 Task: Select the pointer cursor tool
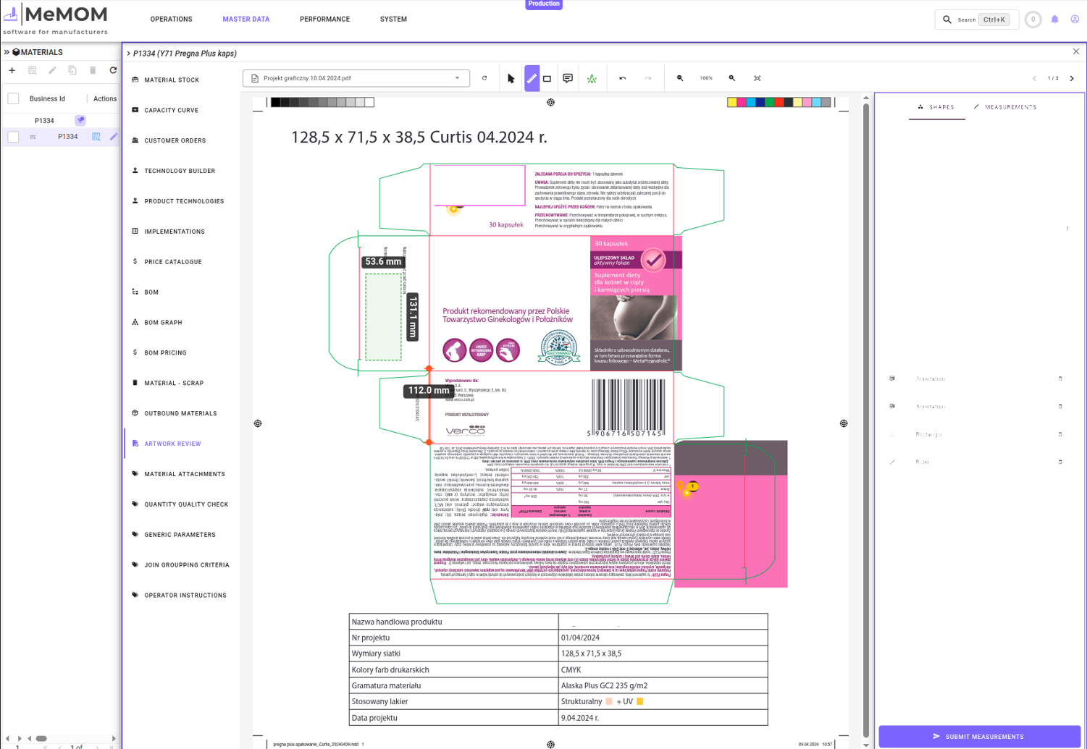pyautogui.click(x=511, y=78)
